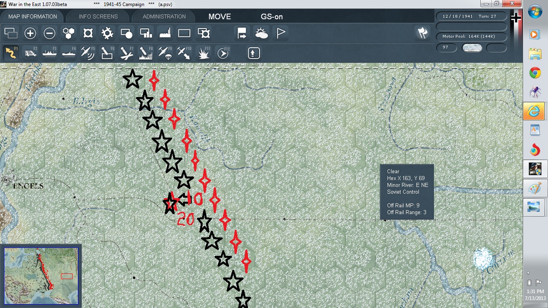The image size is (548, 308).
Task: Click the Motor Pool 164K display
Action: pyautogui.click(x=471, y=36)
